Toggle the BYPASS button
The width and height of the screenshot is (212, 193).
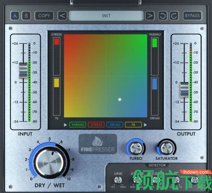coord(192,15)
